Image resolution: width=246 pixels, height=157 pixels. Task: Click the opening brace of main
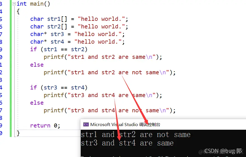coord(18,12)
